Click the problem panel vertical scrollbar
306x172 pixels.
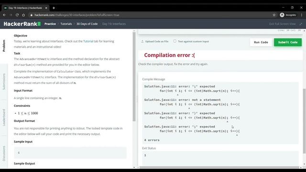point(134,77)
